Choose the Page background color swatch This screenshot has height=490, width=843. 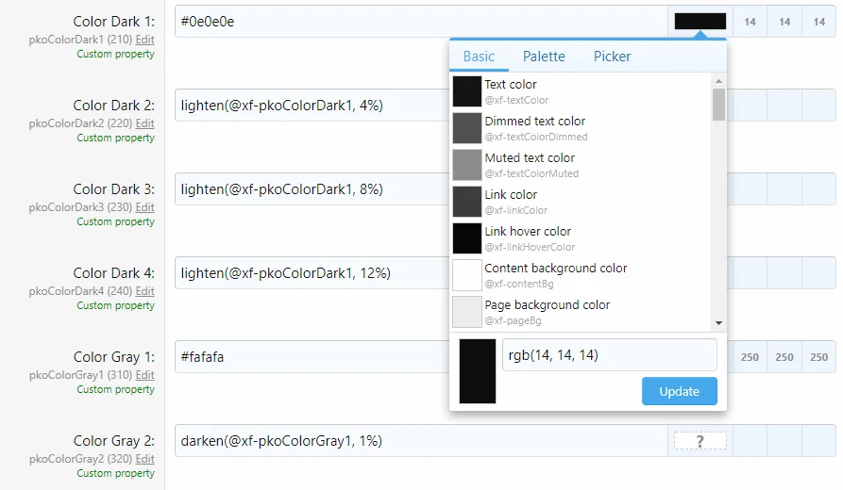tap(467, 312)
